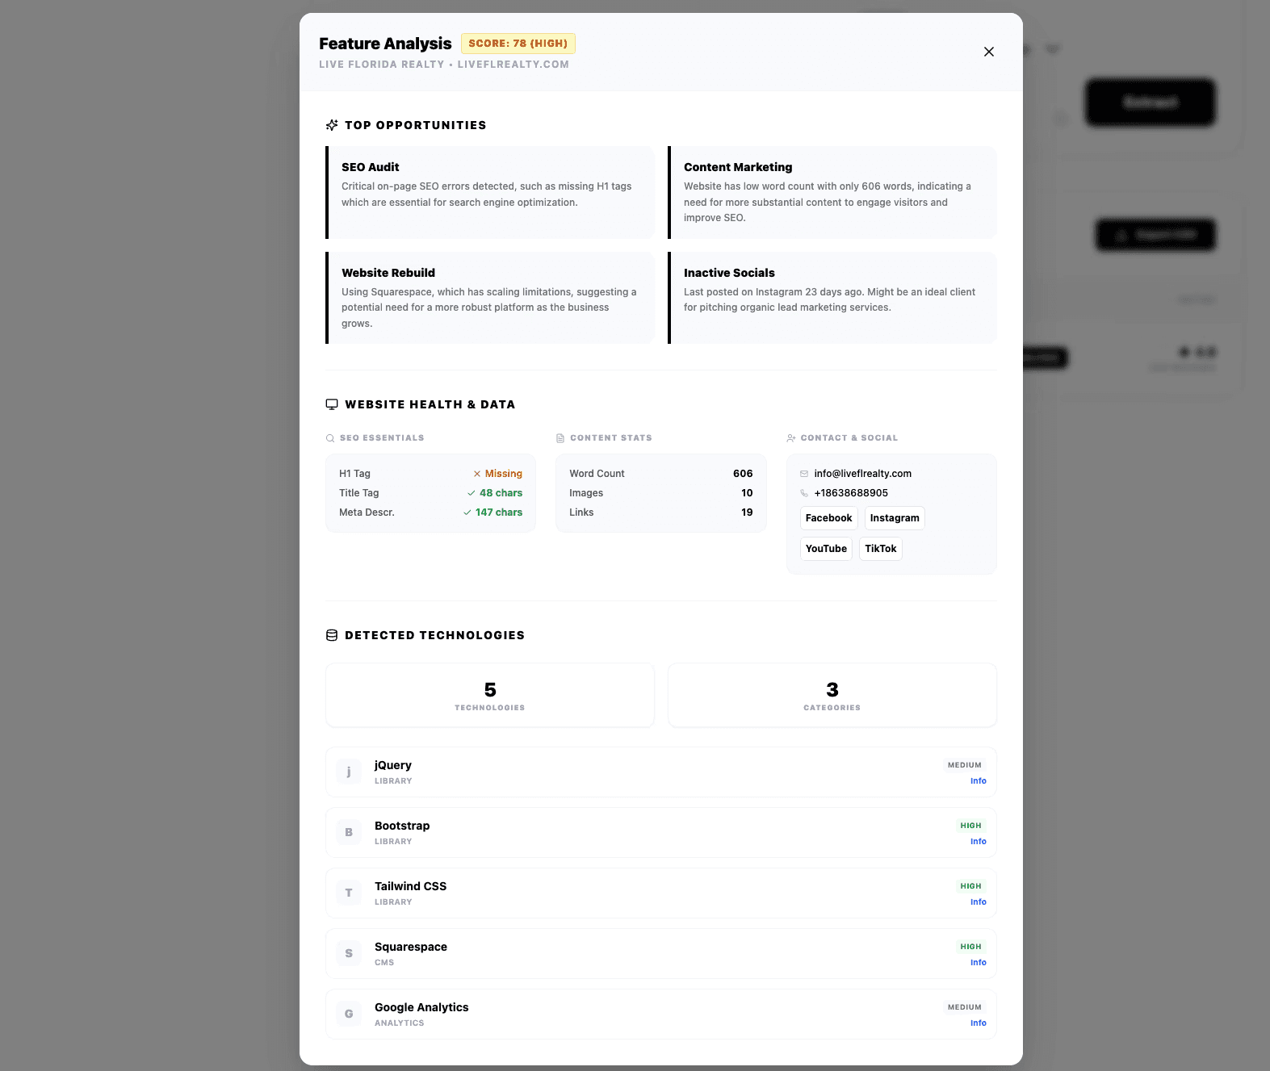
Task: Open the Instagram social link
Action: (x=895, y=518)
